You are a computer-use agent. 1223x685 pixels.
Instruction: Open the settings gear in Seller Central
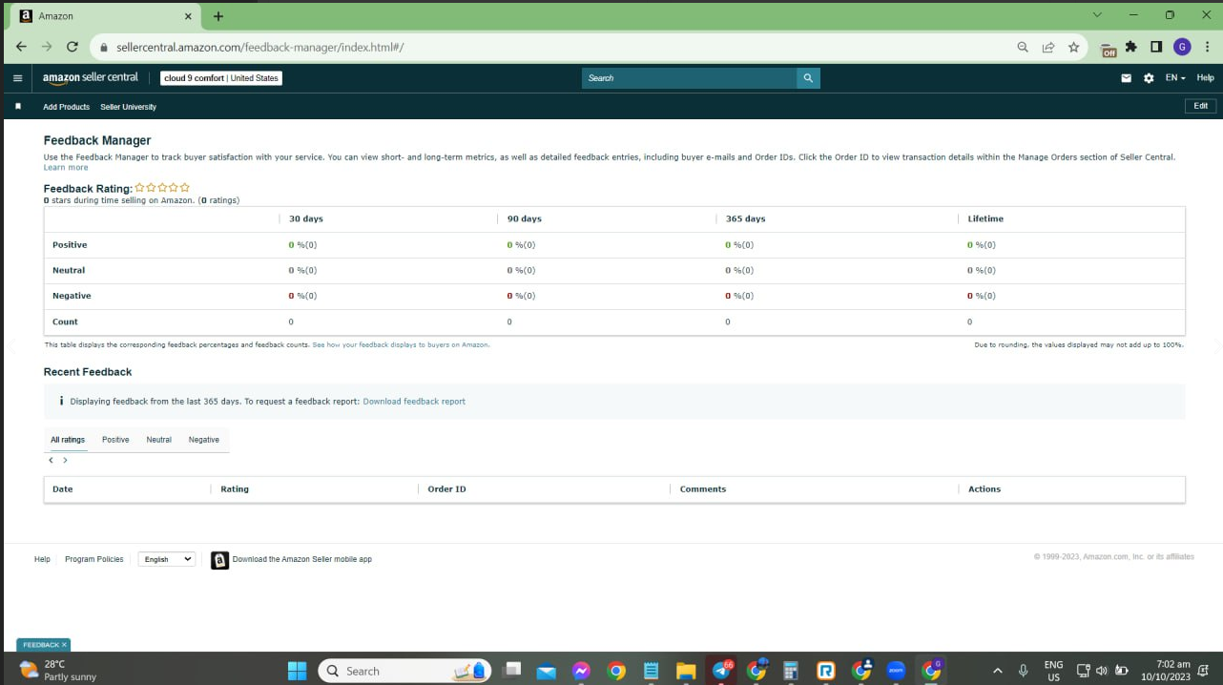pyautogui.click(x=1149, y=78)
